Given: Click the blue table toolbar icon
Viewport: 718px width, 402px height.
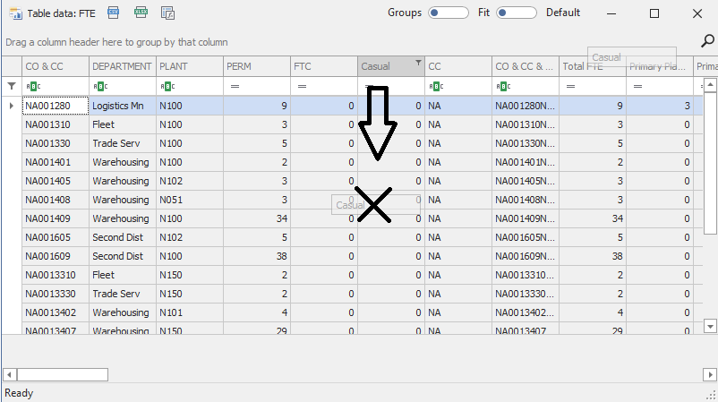Looking at the screenshot, I should [114, 13].
